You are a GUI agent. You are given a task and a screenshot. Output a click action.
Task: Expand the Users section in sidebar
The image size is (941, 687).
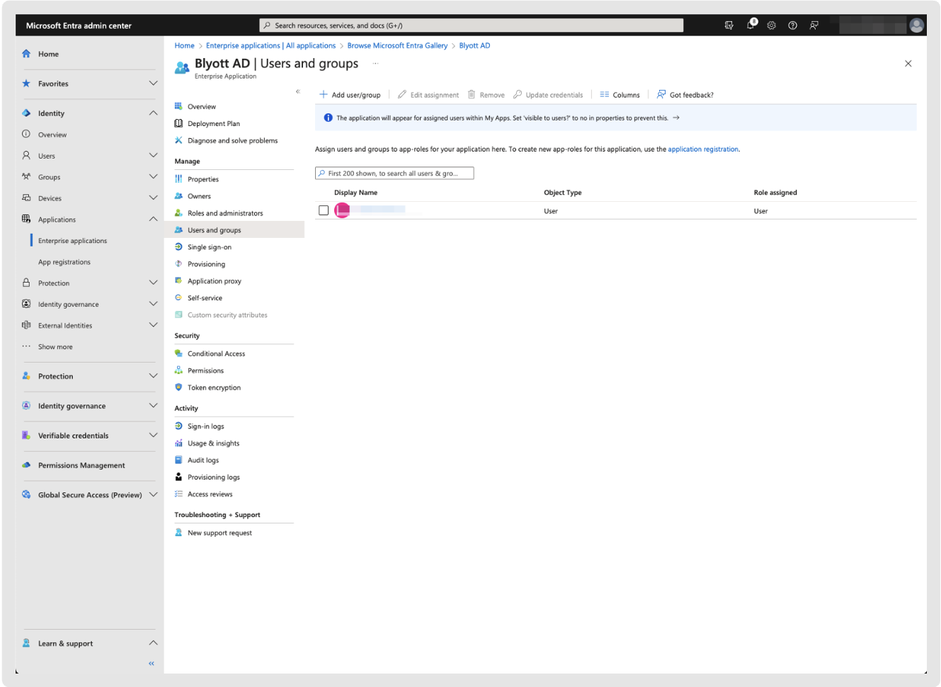click(153, 155)
